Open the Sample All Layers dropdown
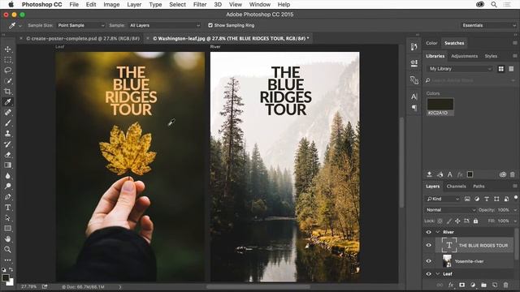 (164, 25)
